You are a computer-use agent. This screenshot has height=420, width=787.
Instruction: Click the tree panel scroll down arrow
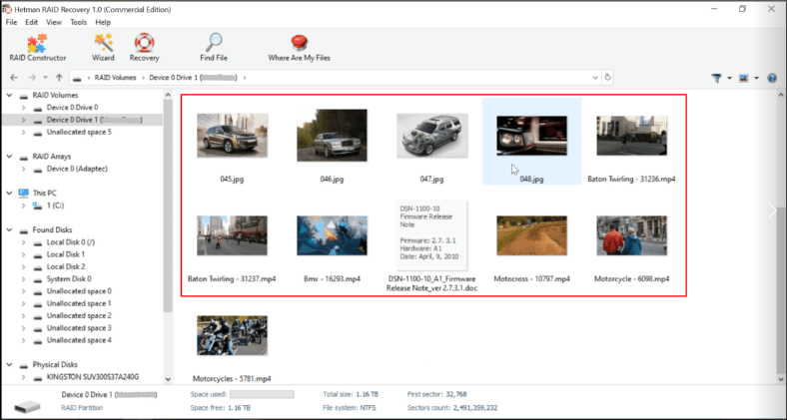point(168,379)
